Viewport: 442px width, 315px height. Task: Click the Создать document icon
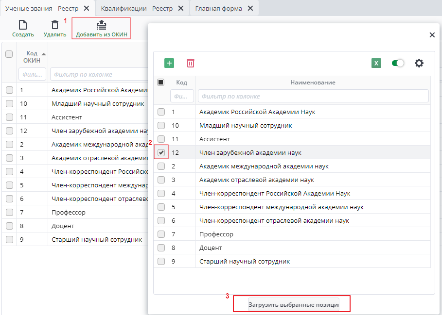point(23,25)
